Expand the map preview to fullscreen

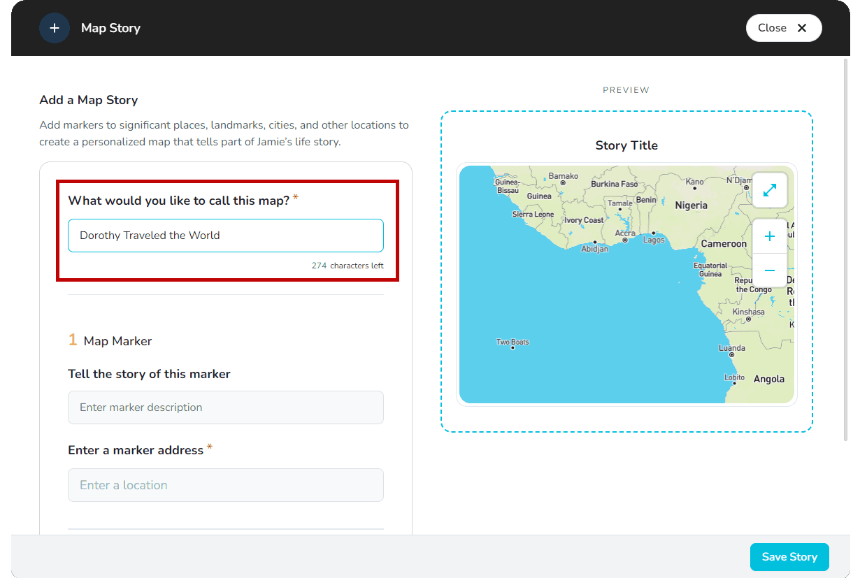(770, 190)
